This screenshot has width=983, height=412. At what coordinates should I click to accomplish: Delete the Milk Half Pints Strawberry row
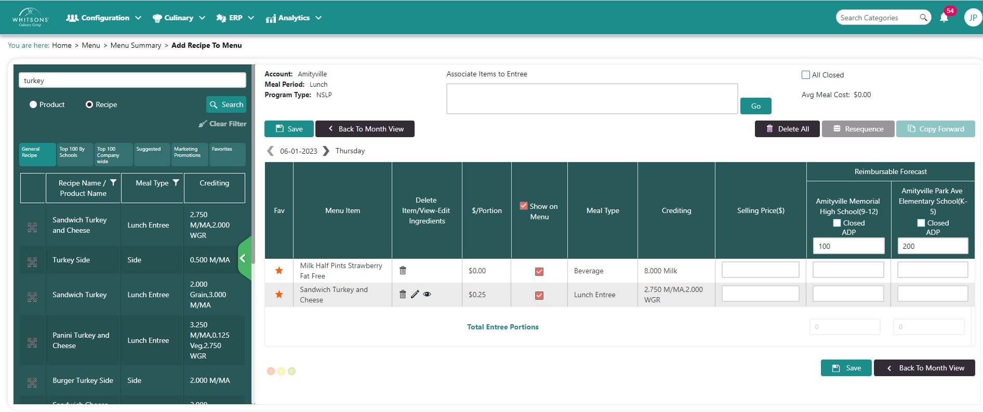[403, 270]
